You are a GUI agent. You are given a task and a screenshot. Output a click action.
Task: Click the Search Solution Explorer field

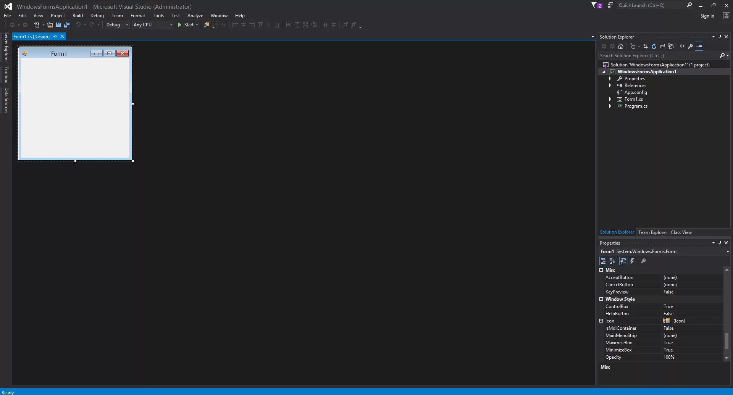coord(659,55)
